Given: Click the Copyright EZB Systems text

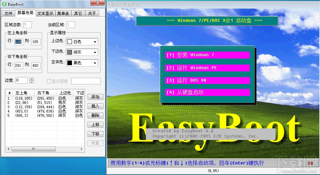Looking at the screenshot, I should (206, 136).
